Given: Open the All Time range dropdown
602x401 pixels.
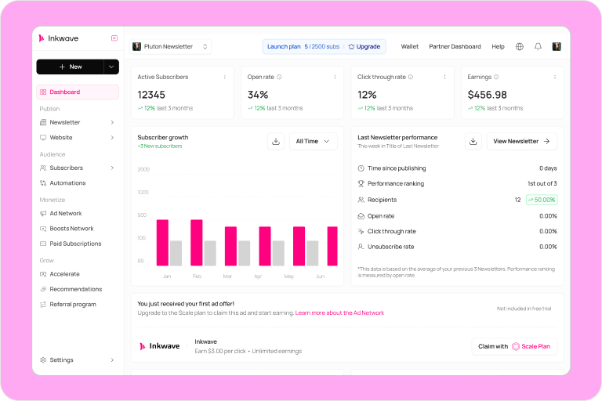Looking at the screenshot, I should tap(313, 141).
